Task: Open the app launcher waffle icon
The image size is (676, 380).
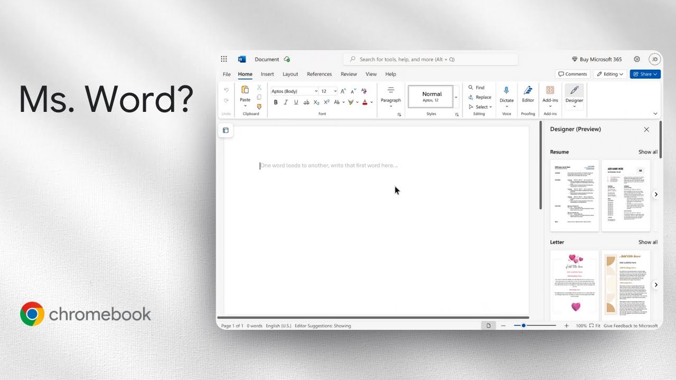Action: click(x=224, y=59)
